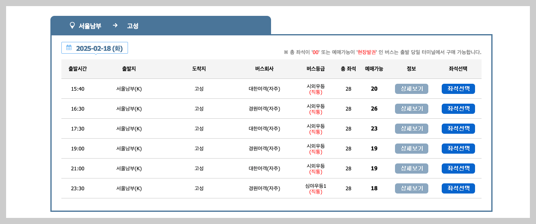This screenshot has width=536, height=224.
Task: Choose 좌석선택 on the 17:30 row
Action: tap(458, 128)
